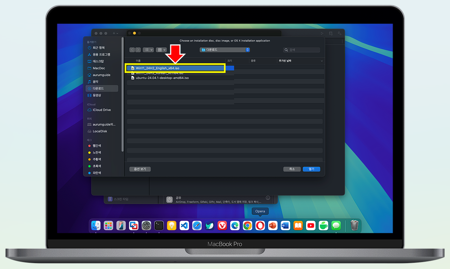Click the Terminal icon in the Dock
450x269 pixels.
(159, 225)
